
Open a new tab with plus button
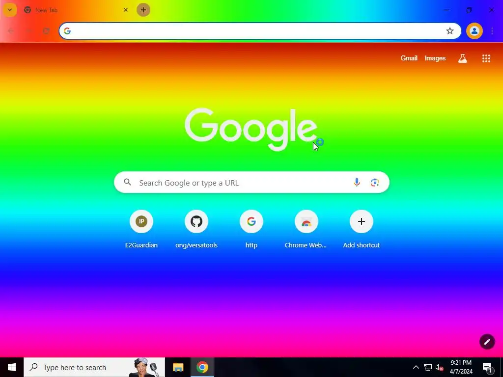tap(143, 10)
